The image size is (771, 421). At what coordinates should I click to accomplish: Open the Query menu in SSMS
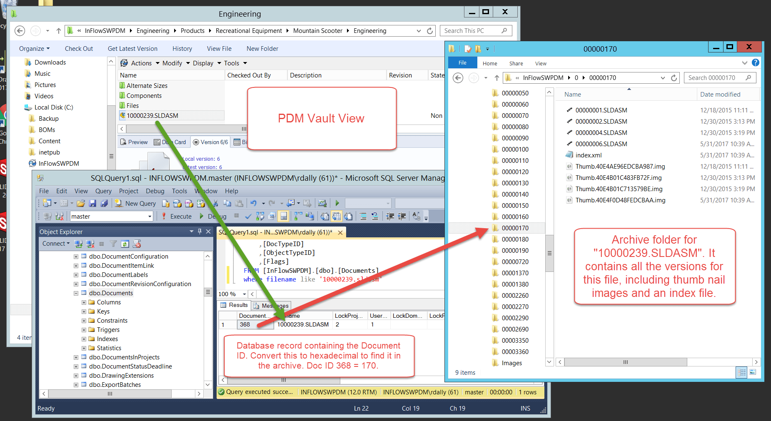(x=103, y=191)
